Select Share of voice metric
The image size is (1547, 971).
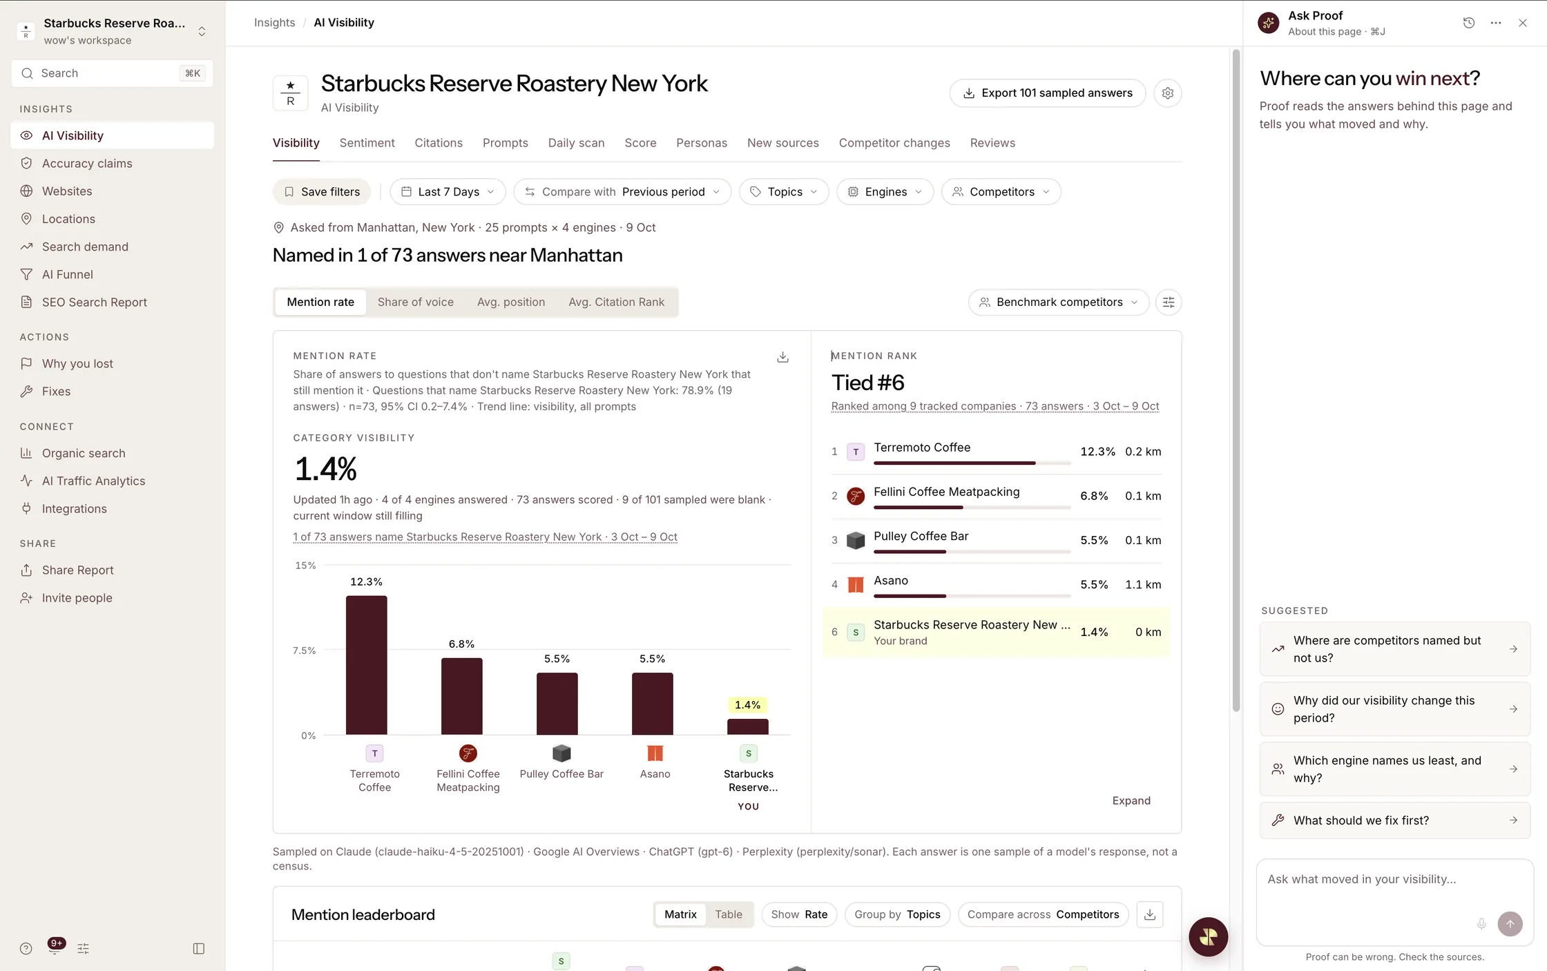(x=416, y=302)
